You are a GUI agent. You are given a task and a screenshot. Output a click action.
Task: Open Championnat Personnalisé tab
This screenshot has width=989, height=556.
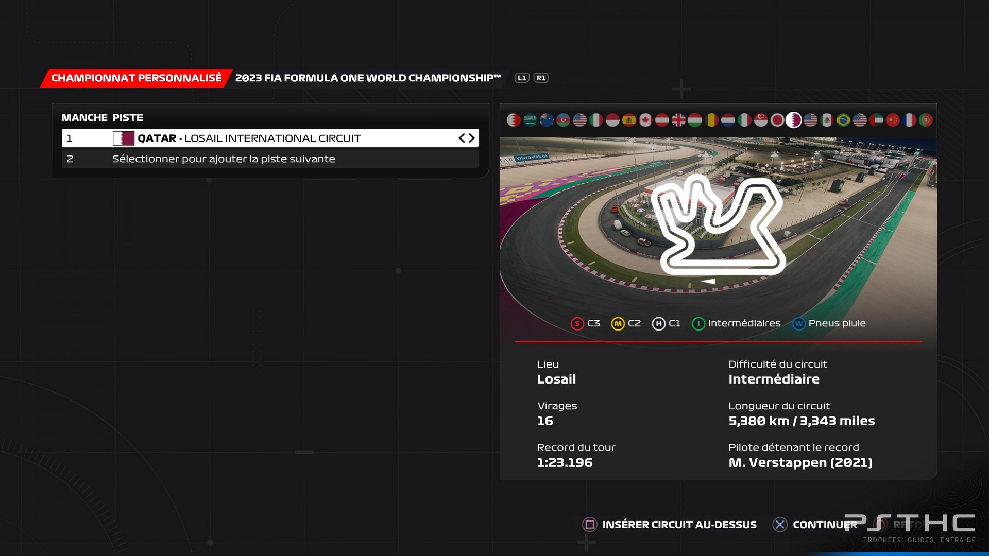coord(137,78)
